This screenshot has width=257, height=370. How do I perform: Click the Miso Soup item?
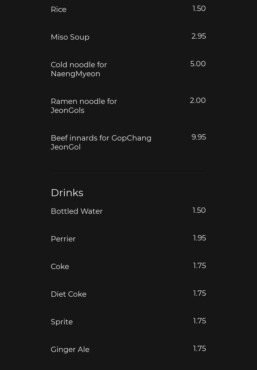click(x=70, y=37)
